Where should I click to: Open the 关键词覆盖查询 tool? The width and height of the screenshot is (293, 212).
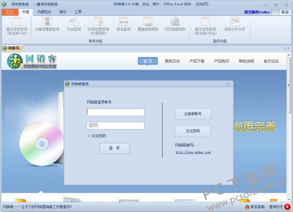(47, 24)
